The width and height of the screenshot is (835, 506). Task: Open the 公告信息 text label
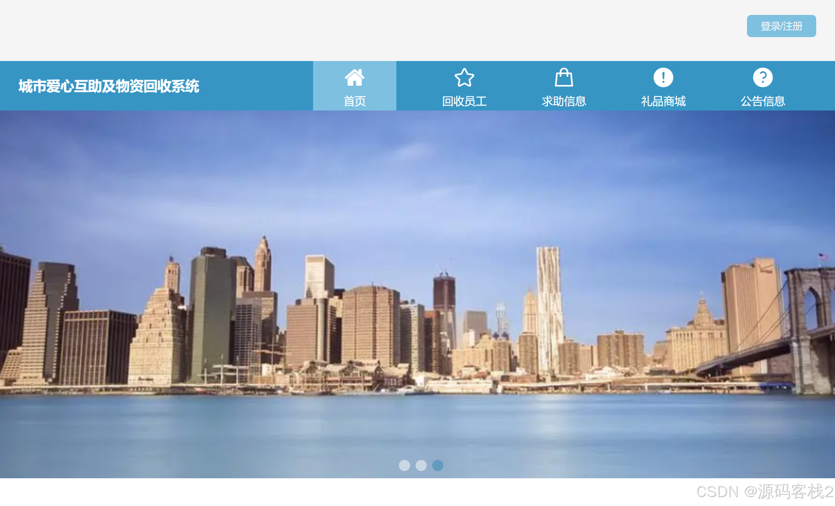[x=763, y=101]
